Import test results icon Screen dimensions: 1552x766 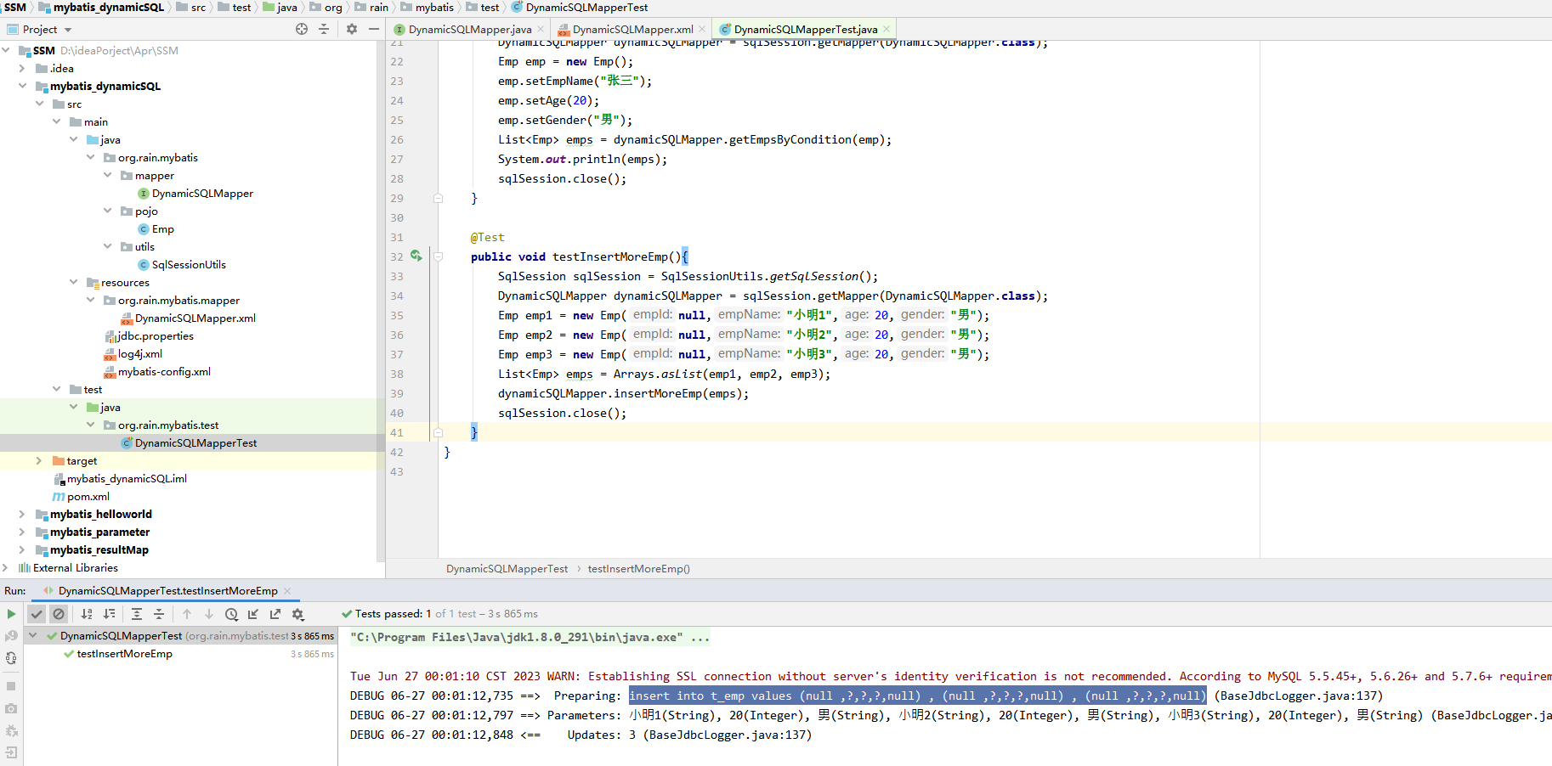[x=253, y=614]
